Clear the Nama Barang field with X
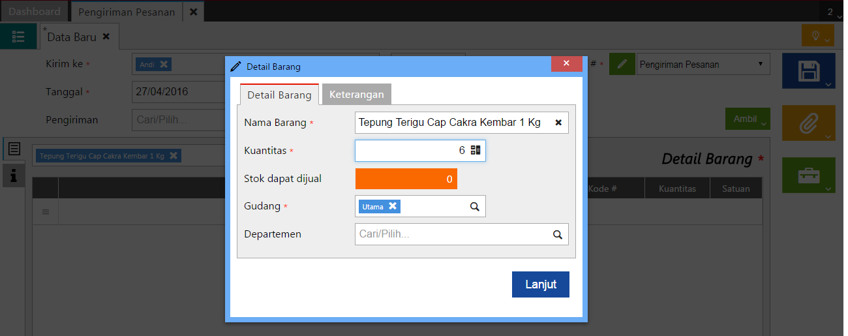This screenshot has width=848, height=336. [558, 123]
